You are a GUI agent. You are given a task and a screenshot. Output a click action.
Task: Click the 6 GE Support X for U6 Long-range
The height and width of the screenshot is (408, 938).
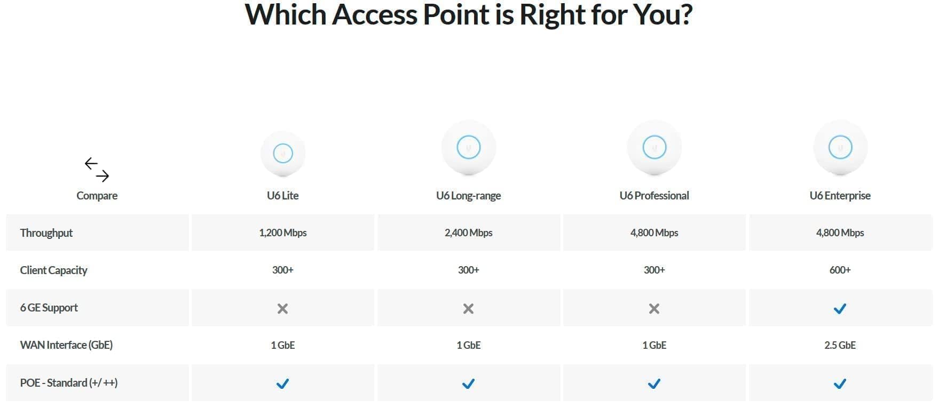tap(468, 309)
